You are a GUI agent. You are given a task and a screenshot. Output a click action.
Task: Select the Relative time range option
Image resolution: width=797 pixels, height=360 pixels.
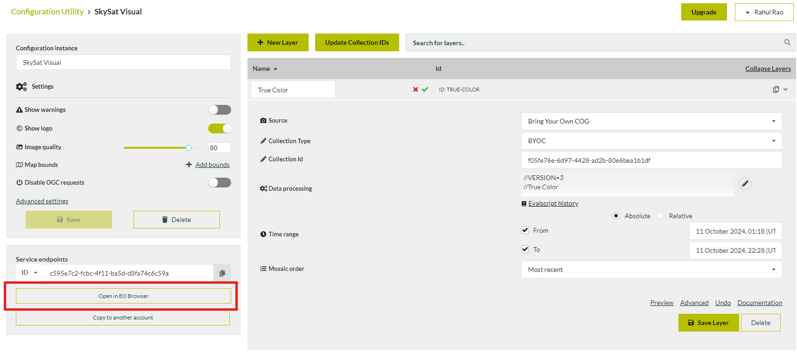(x=660, y=216)
